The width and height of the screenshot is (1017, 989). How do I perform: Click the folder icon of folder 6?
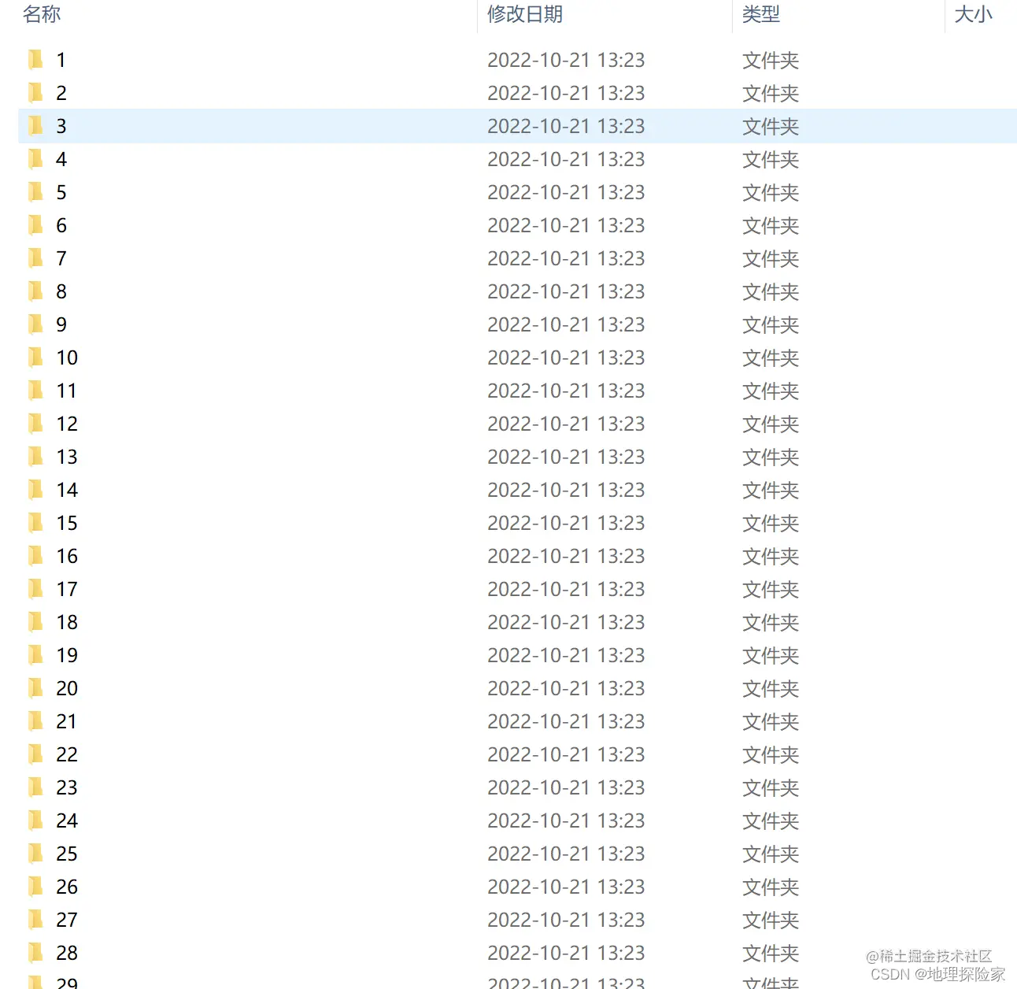point(35,225)
